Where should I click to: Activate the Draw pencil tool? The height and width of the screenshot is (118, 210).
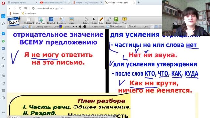[x=101, y=20]
